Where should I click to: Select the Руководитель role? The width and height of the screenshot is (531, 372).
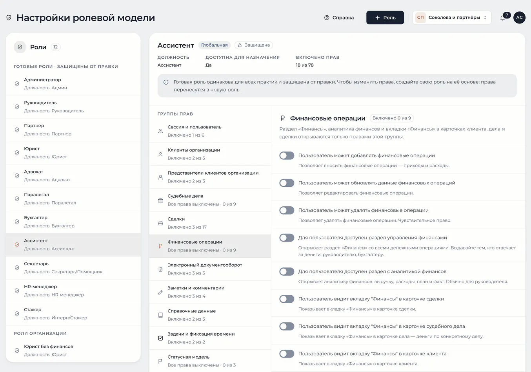73,107
